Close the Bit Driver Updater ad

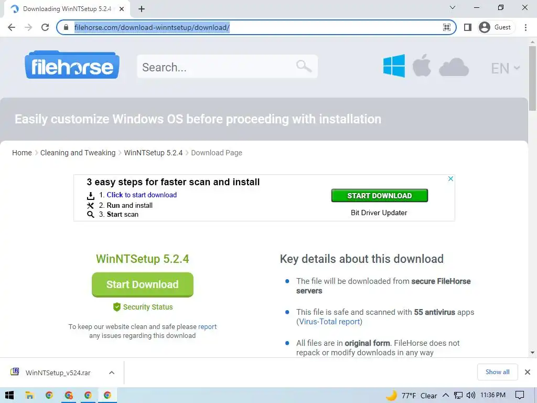(450, 178)
